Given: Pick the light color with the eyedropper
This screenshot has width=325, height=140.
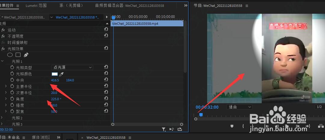Looking at the screenshot, I should click(x=61, y=74).
